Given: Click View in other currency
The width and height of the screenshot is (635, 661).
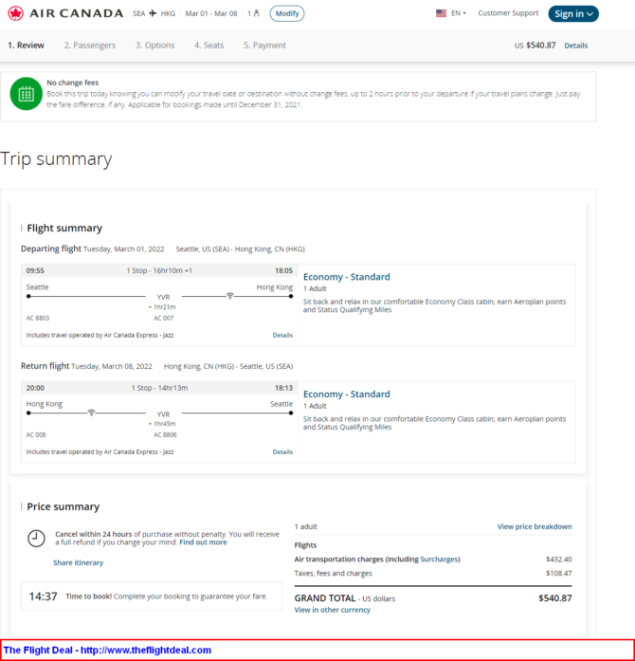Looking at the screenshot, I should click(x=332, y=610).
